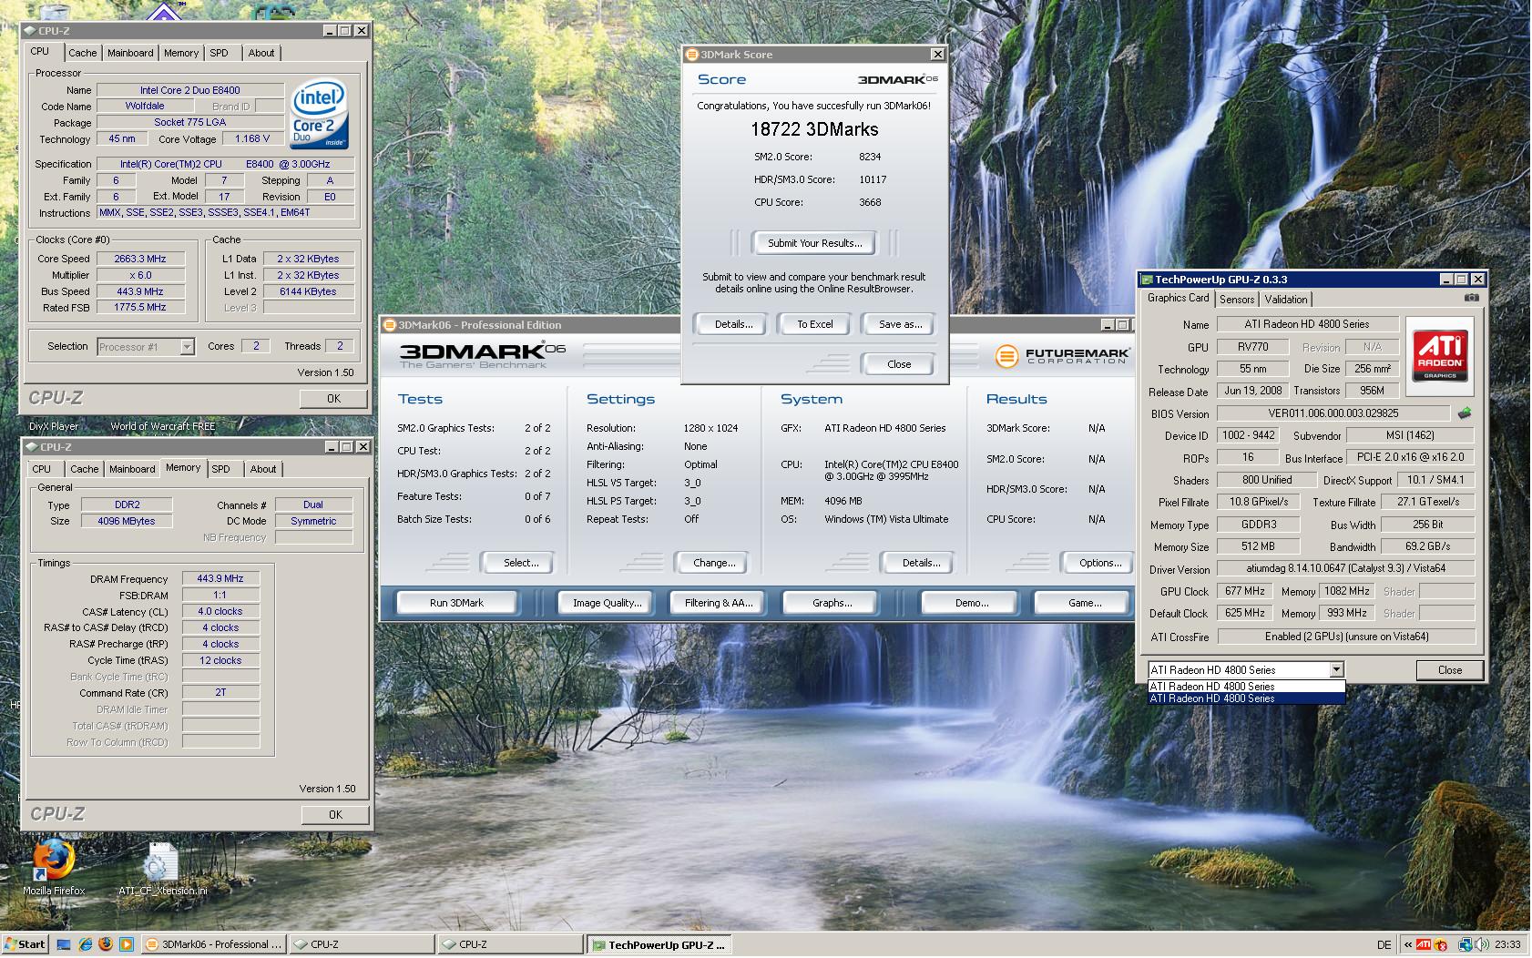This screenshot has height=958, width=1532.
Task: Switch to first CPU-Z taskbar button
Action: [x=363, y=944]
